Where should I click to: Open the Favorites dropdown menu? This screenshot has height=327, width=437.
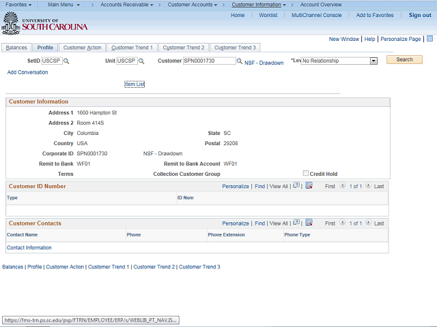tap(18, 5)
